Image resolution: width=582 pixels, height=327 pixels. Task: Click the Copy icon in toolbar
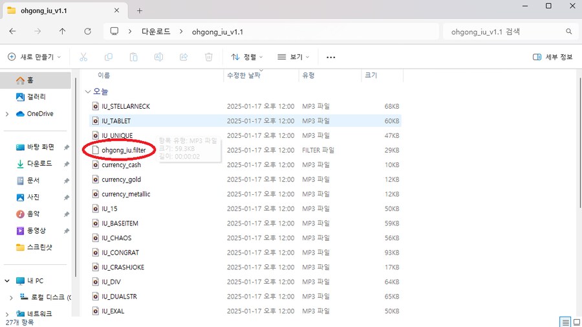[x=109, y=57]
